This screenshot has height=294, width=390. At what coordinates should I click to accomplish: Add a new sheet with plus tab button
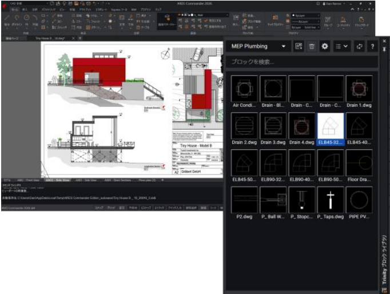click(162, 180)
